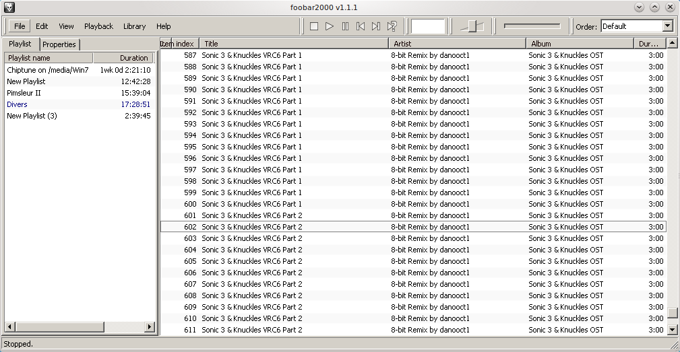680x352 pixels.
Task: Click the seek bar in the toolbar
Action: pos(531,26)
